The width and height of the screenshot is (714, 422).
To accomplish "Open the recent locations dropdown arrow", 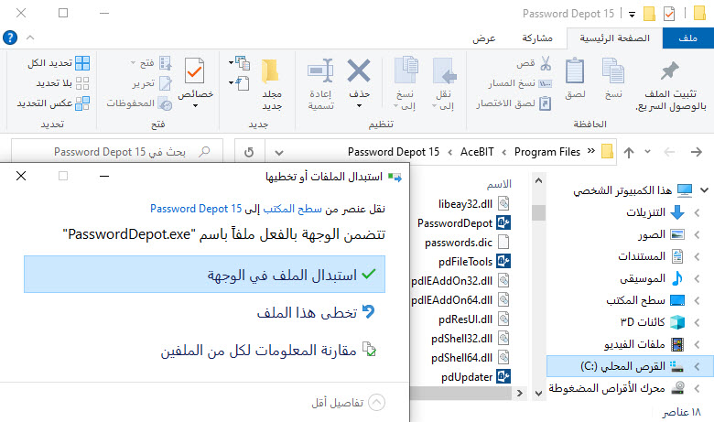I will pyautogui.click(x=647, y=152).
